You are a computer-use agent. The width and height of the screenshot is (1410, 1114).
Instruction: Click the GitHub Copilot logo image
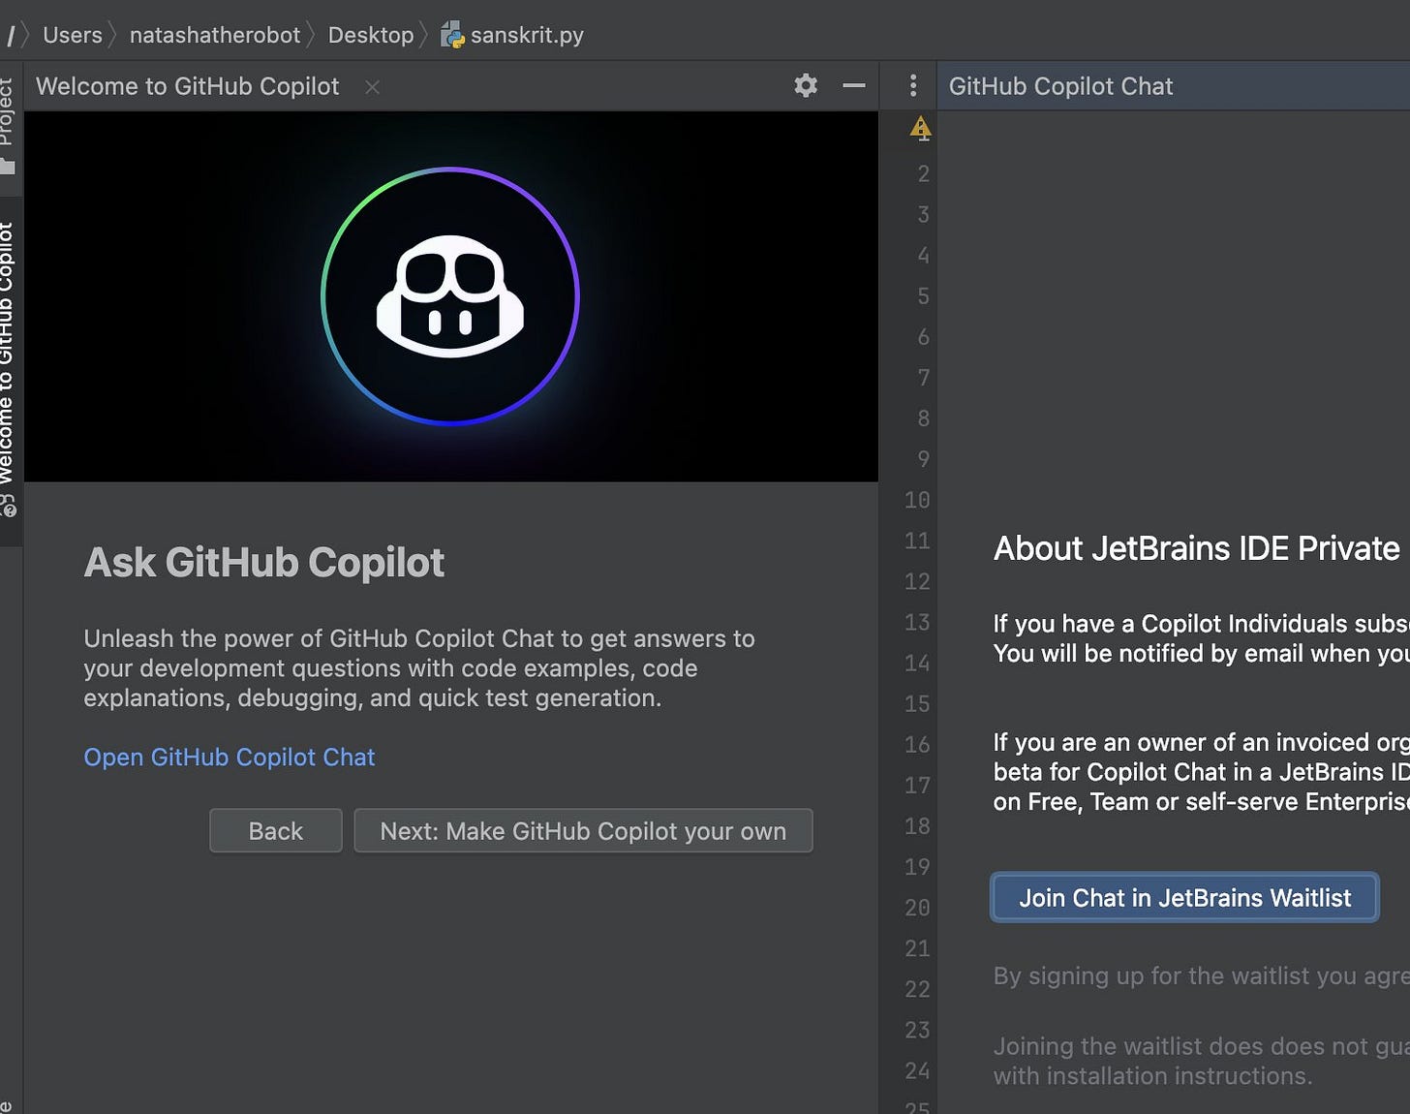[x=450, y=295]
